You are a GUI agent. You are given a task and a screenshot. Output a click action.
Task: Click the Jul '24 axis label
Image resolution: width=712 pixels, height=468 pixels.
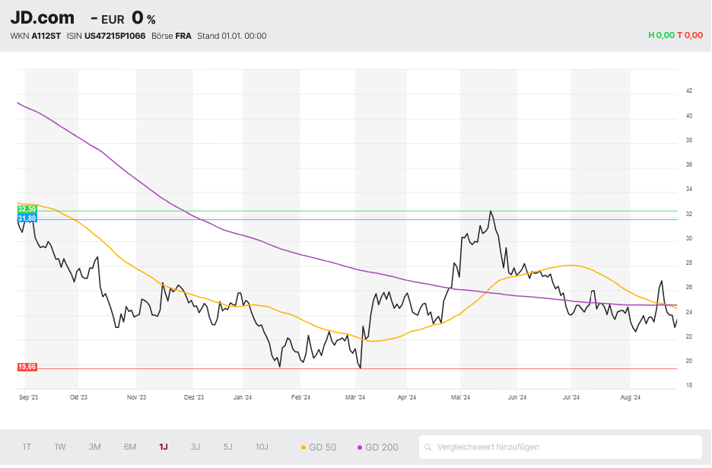point(571,397)
